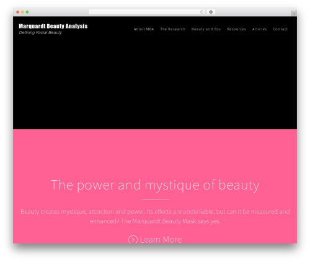Image resolution: width=310 pixels, height=262 pixels.
Task: Reload the page using the refresh icon
Action: (x=201, y=12)
